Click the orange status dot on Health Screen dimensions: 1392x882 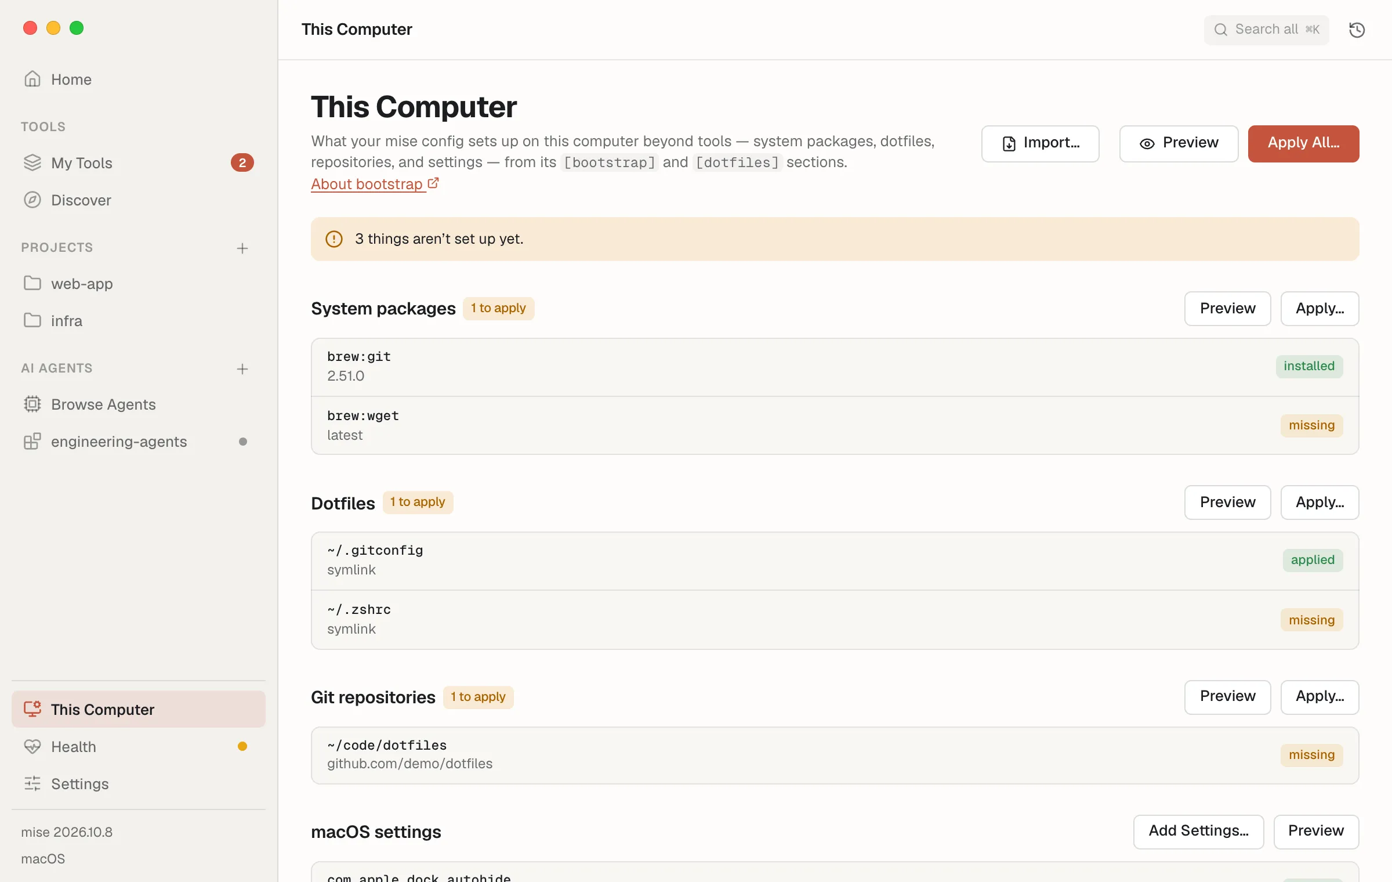click(242, 746)
